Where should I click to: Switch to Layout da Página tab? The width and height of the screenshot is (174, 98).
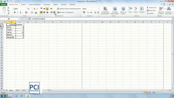[x=35, y=5]
